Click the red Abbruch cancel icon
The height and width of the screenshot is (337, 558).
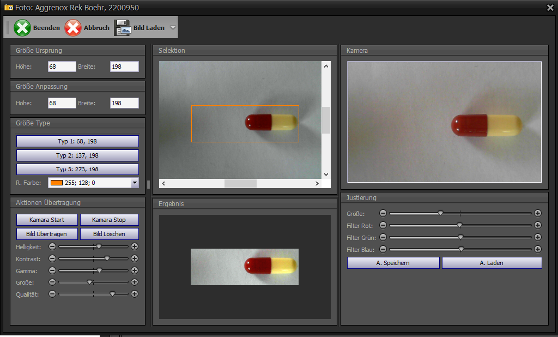(x=73, y=28)
